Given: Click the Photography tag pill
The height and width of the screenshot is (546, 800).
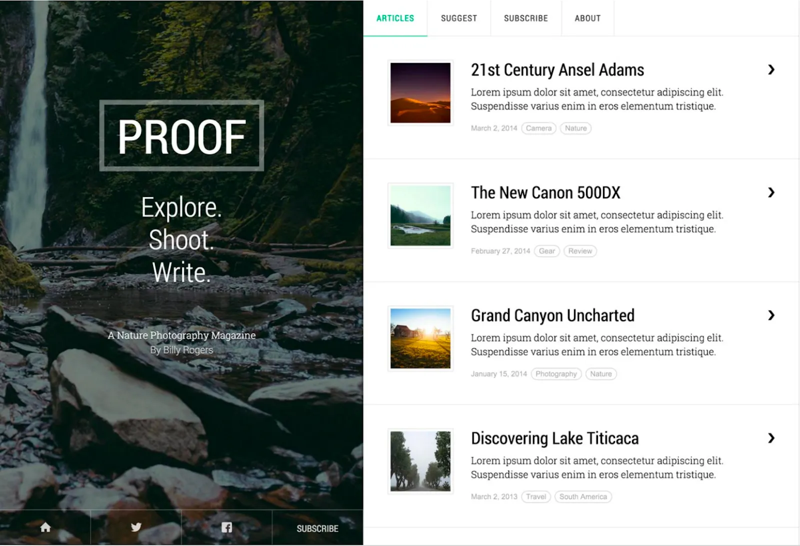Looking at the screenshot, I should click(556, 374).
